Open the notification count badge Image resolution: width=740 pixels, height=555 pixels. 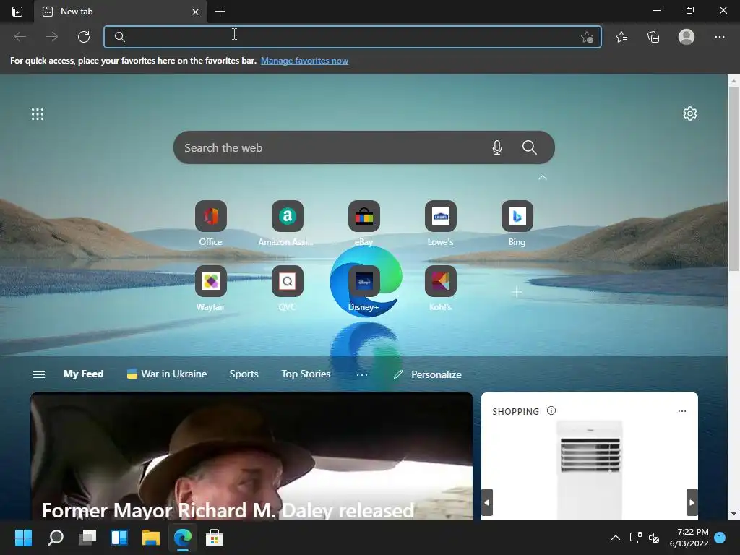(x=720, y=538)
